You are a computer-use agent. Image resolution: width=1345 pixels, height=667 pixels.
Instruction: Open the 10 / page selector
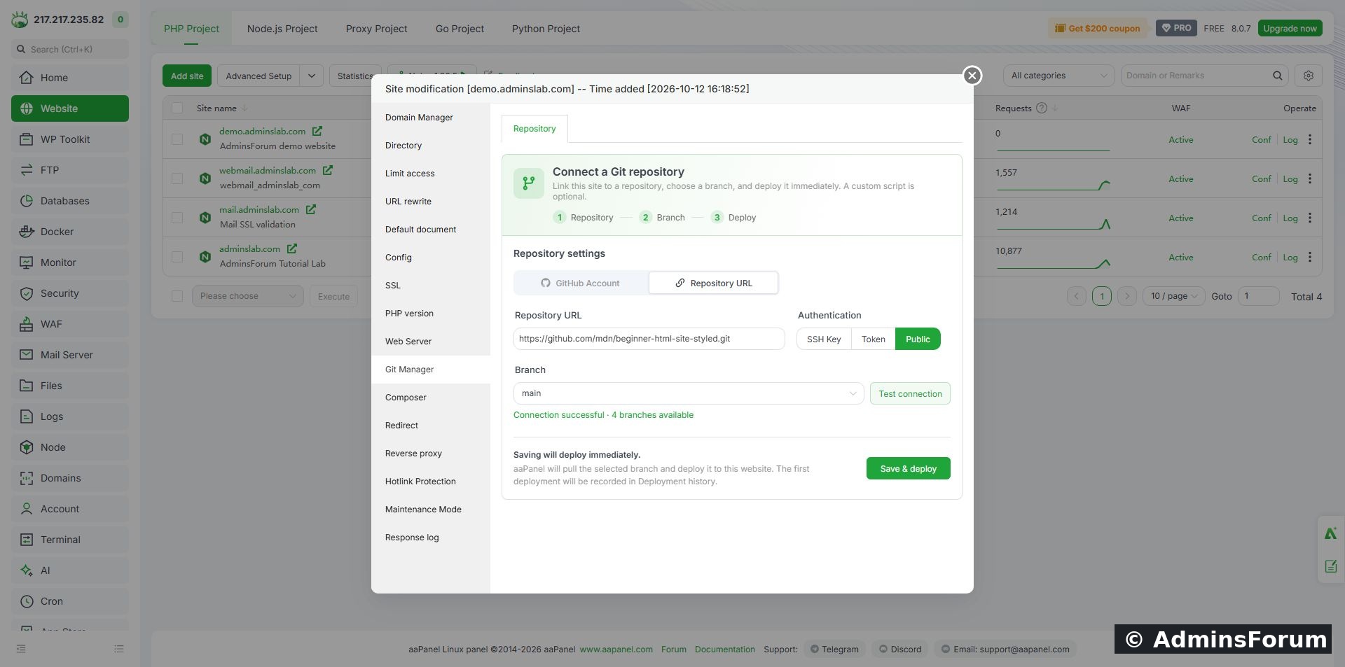pyautogui.click(x=1173, y=296)
